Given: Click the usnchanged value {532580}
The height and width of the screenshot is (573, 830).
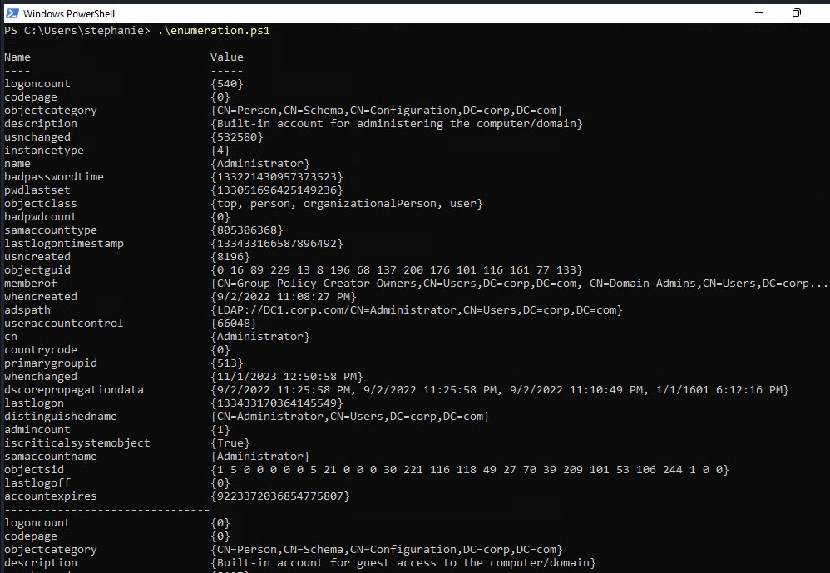Looking at the screenshot, I should pos(237,137).
